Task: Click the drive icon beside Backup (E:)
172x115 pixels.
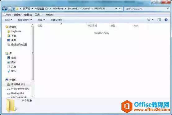Action: (9, 93)
